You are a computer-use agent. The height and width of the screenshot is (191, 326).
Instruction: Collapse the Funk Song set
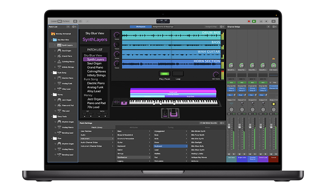click(49, 72)
